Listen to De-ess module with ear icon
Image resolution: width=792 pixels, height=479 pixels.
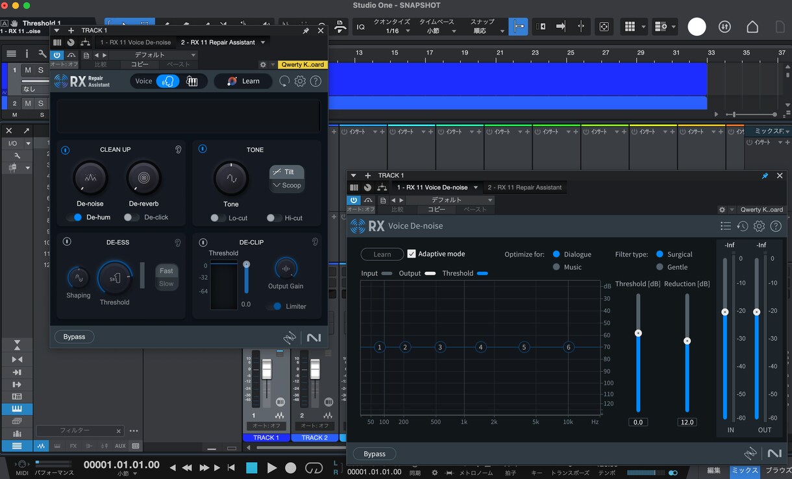click(x=178, y=242)
